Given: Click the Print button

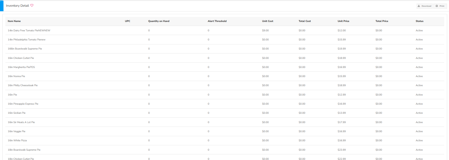Looking at the screenshot, I should [x=440, y=6].
